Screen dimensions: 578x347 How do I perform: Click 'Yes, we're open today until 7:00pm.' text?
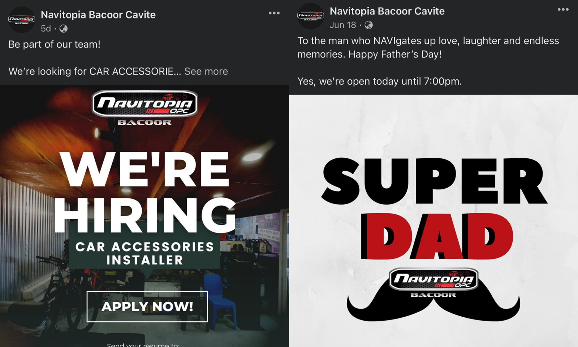click(x=380, y=81)
